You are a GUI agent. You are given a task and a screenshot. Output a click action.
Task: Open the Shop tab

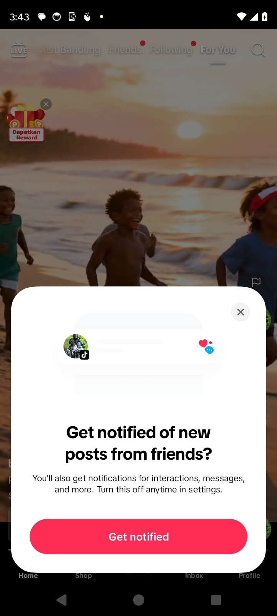tap(83, 576)
